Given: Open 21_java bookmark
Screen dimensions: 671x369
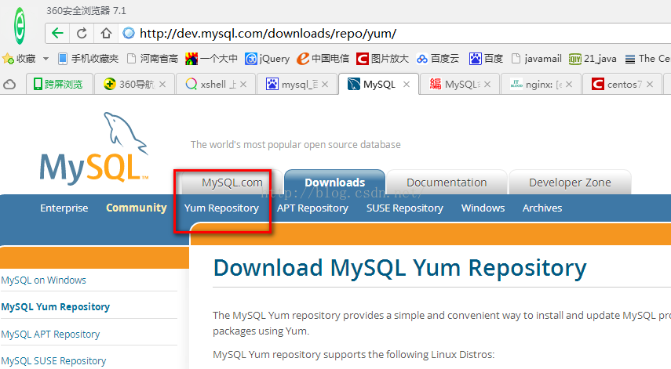Looking at the screenshot, I should click(593, 59).
